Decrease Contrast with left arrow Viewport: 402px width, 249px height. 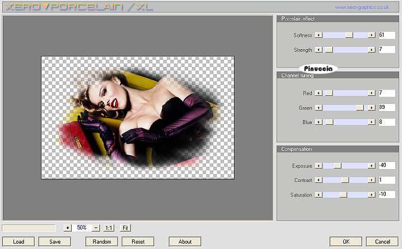[319, 180]
